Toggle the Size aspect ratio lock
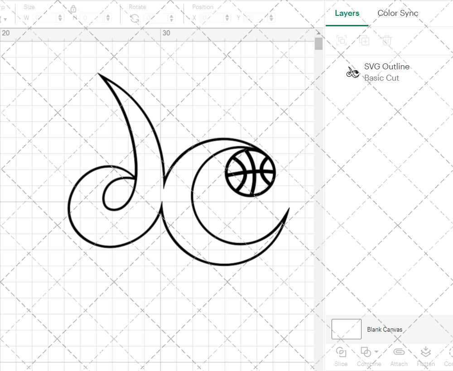Image resolution: width=453 pixels, height=371 pixels. point(73,9)
